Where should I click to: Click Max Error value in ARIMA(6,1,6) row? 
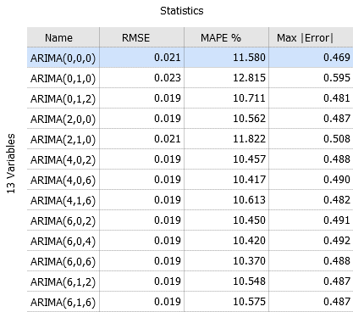click(337, 302)
